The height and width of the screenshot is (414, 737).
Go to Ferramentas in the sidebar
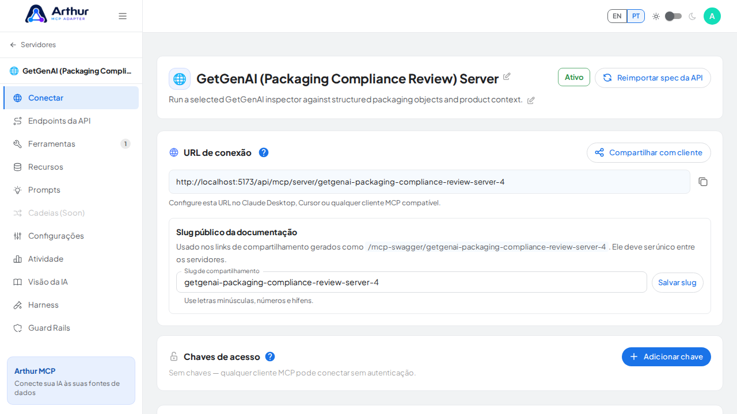[71, 144]
